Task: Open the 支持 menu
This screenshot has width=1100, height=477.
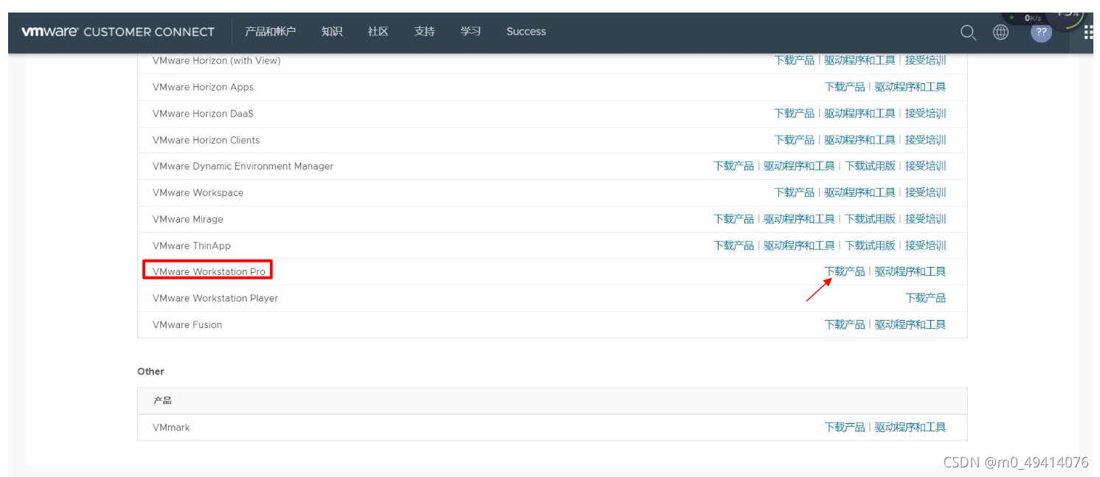Action: tap(424, 31)
